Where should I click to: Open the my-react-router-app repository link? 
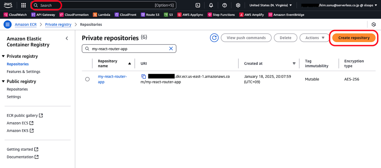tap(112, 79)
